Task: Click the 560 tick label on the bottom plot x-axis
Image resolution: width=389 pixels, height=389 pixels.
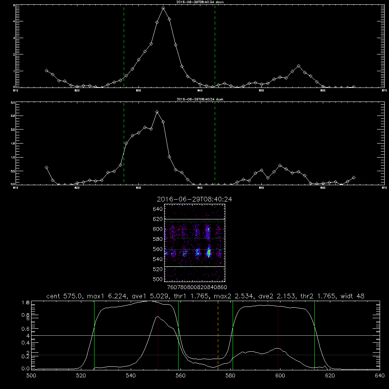Action: click(180, 376)
